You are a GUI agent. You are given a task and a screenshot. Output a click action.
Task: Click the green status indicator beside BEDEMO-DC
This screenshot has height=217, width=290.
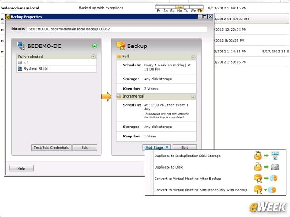[95, 46]
